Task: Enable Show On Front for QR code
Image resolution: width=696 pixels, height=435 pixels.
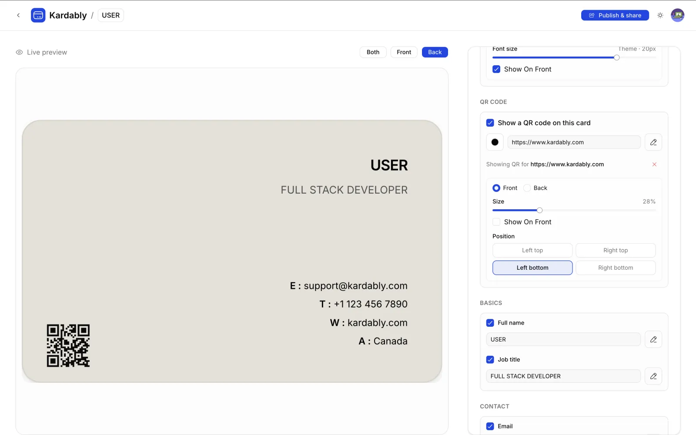Action: coord(496,222)
